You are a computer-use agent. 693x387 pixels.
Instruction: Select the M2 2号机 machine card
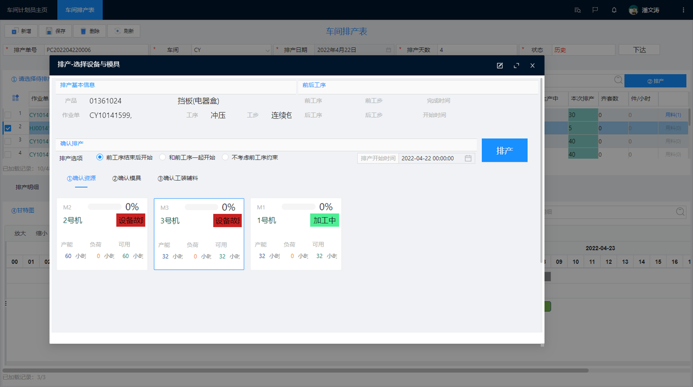click(x=102, y=234)
